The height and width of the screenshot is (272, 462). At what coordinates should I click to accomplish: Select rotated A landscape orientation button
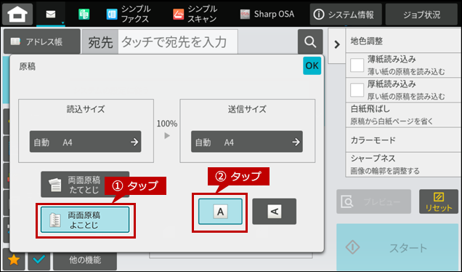275,212
